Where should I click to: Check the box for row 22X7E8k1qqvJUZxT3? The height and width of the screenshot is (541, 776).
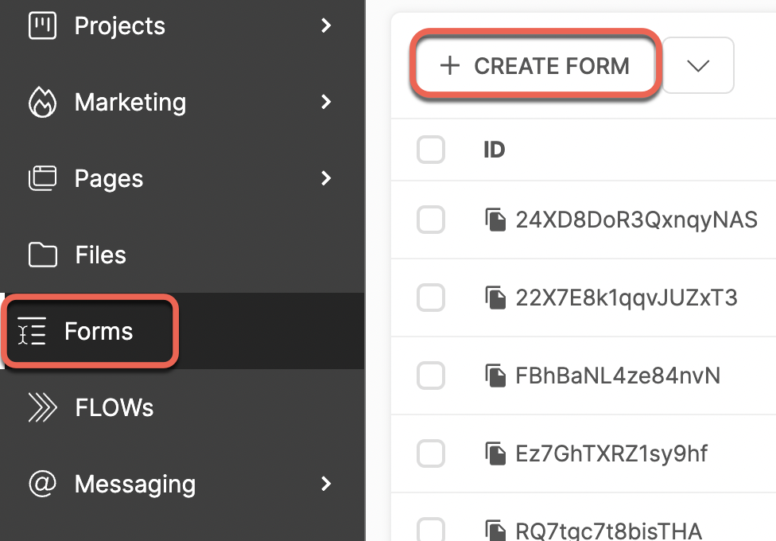(431, 298)
